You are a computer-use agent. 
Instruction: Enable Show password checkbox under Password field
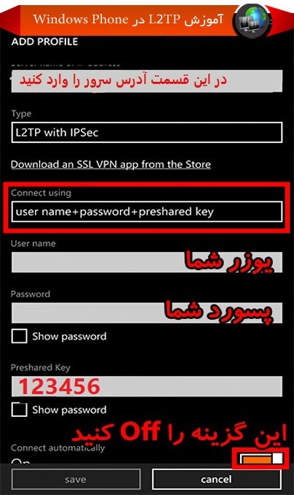tap(19, 337)
